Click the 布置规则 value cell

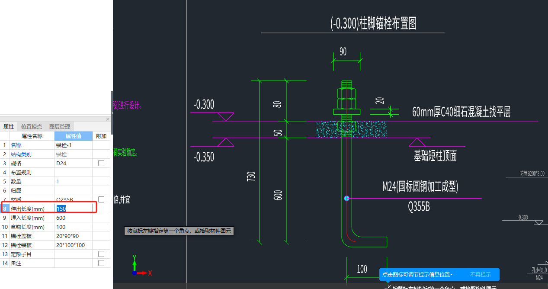[x=74, y=172]
